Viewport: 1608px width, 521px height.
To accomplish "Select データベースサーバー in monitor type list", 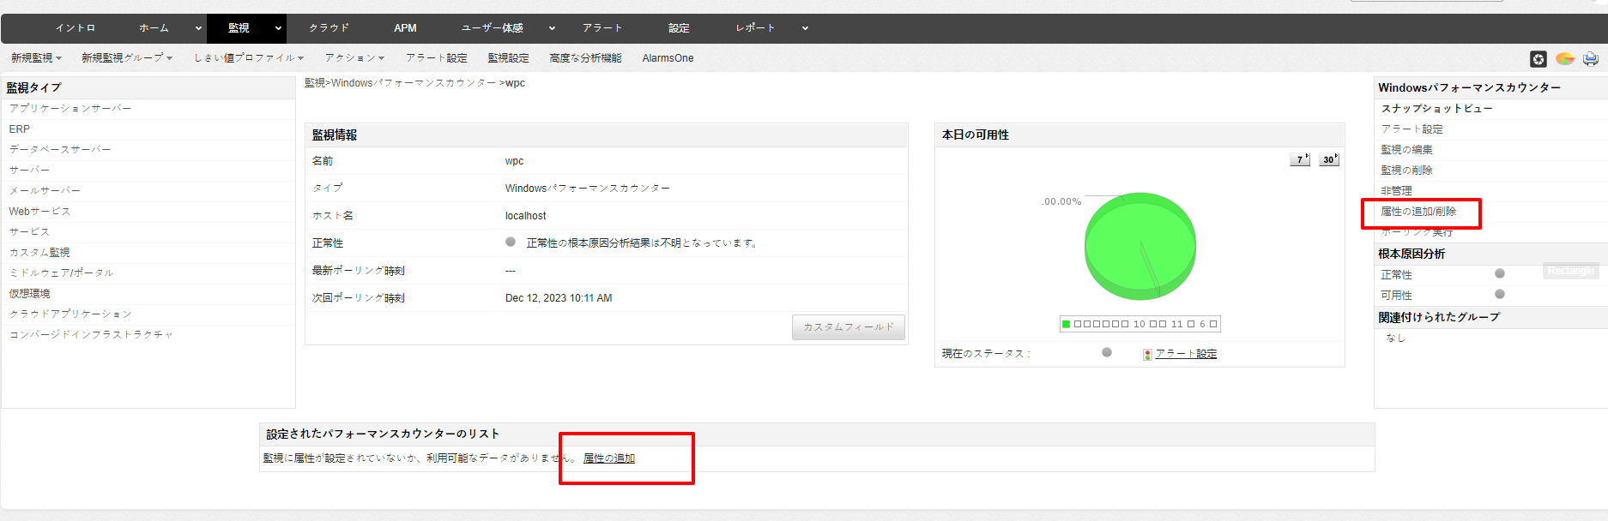I will 60,149.
